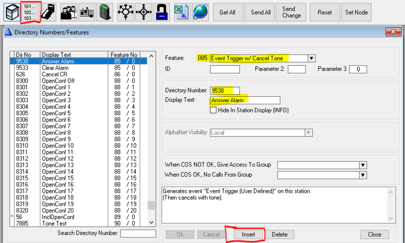Click the Send Change button
This screenshot has height=243, width=405.
click(291, 12)
